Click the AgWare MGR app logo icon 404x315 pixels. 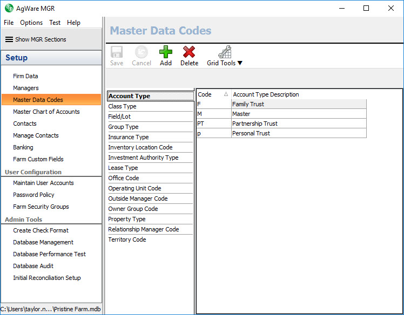pos(9,8)
